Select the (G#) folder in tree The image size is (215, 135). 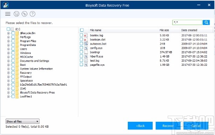pyautogui.click(x=23, y=88)
